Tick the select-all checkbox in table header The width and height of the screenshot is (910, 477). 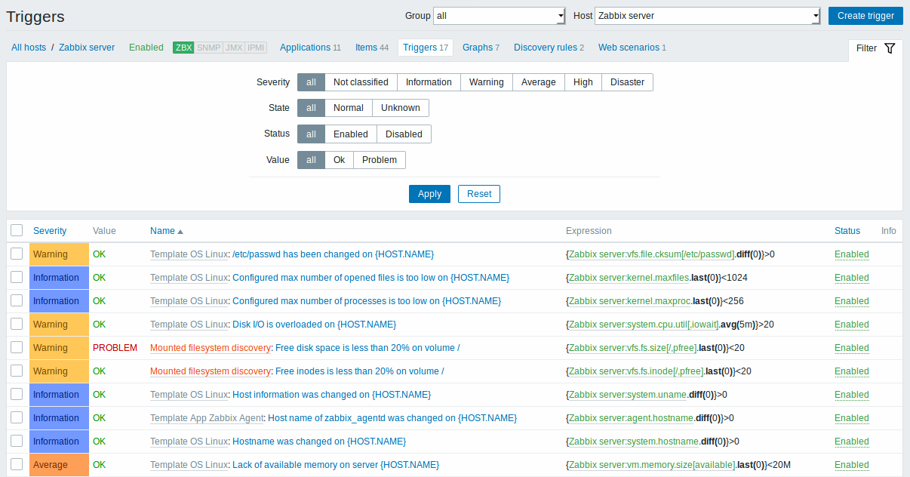point(17,230)
